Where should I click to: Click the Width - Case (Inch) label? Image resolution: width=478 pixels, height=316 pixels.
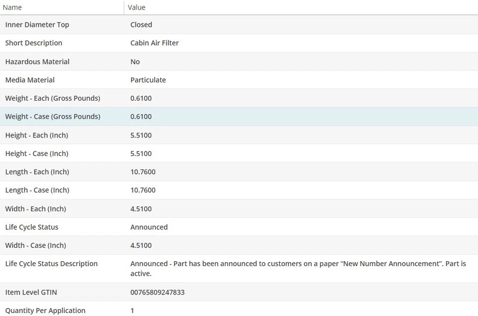pyautogui.click(x=36, y=245)
